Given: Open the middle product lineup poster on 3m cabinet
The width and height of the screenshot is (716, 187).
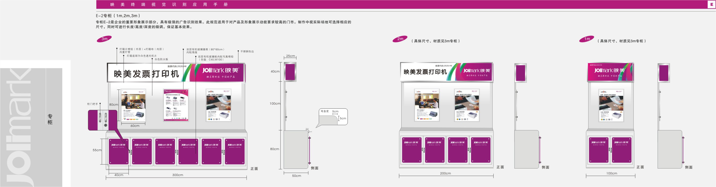Looking at the screenshot, I should pyautogui.click(x=176, y=105).
